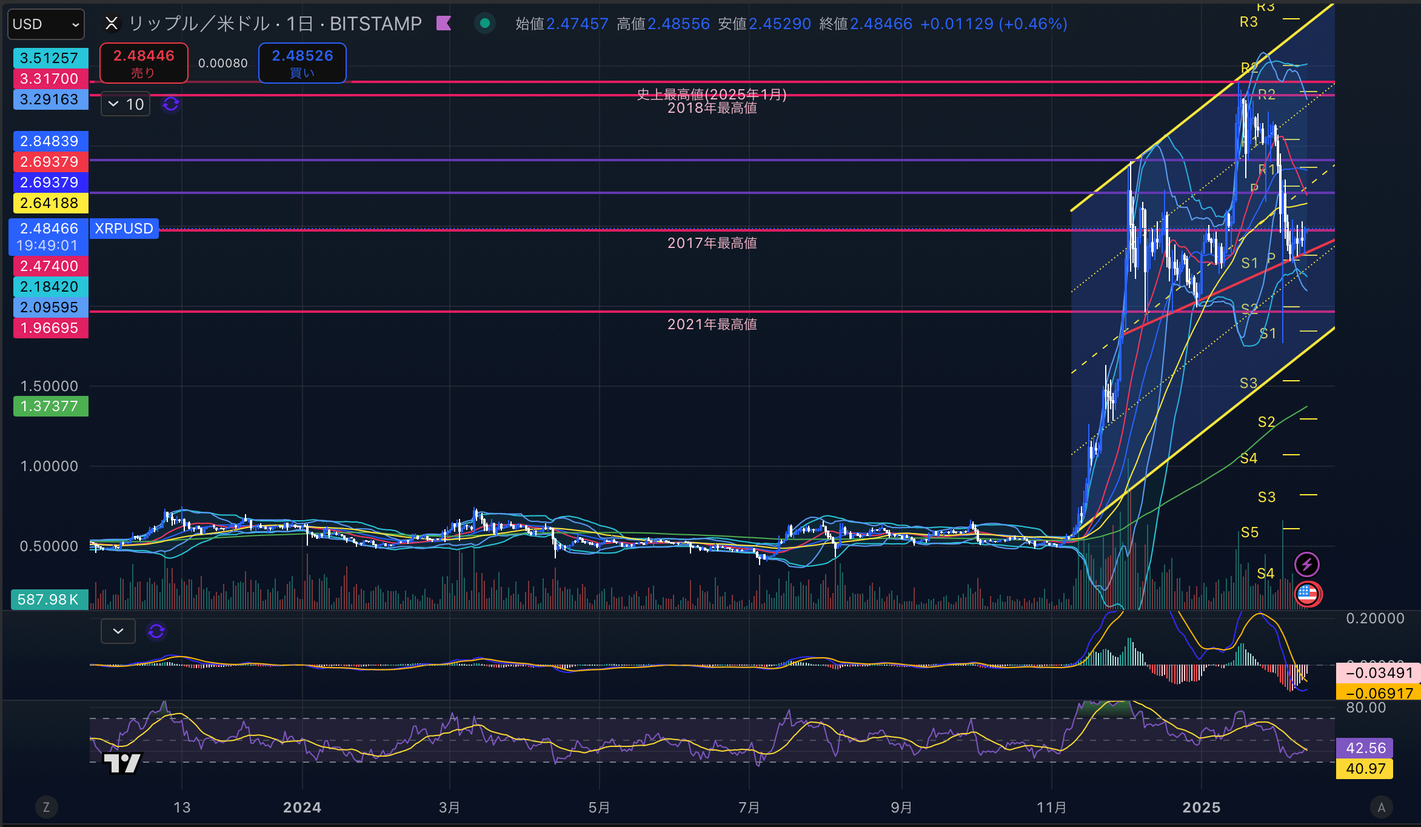The image size is (1421, 827).
Task: Click the 7月 time axis label
Action: click(749, 808)
